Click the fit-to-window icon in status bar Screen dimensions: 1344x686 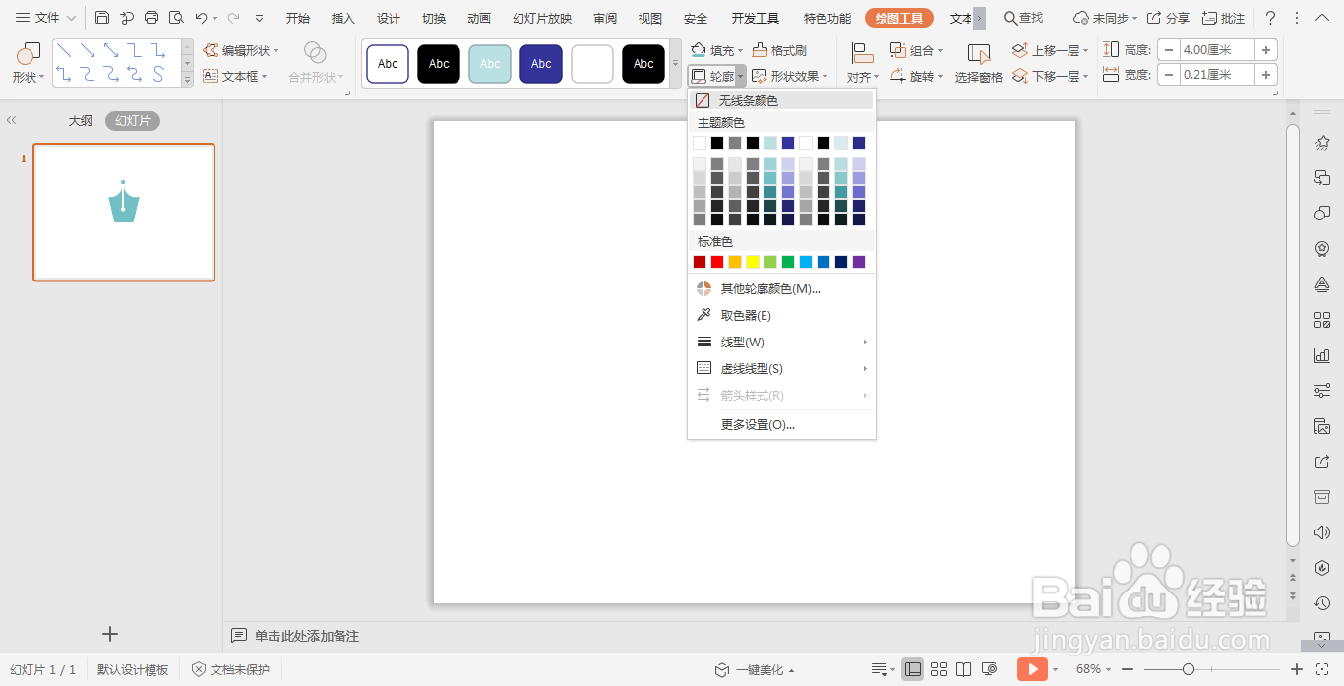[1324, 669]
